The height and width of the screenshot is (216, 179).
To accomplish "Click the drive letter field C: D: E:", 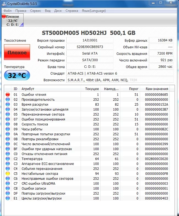I will [90, 67].
